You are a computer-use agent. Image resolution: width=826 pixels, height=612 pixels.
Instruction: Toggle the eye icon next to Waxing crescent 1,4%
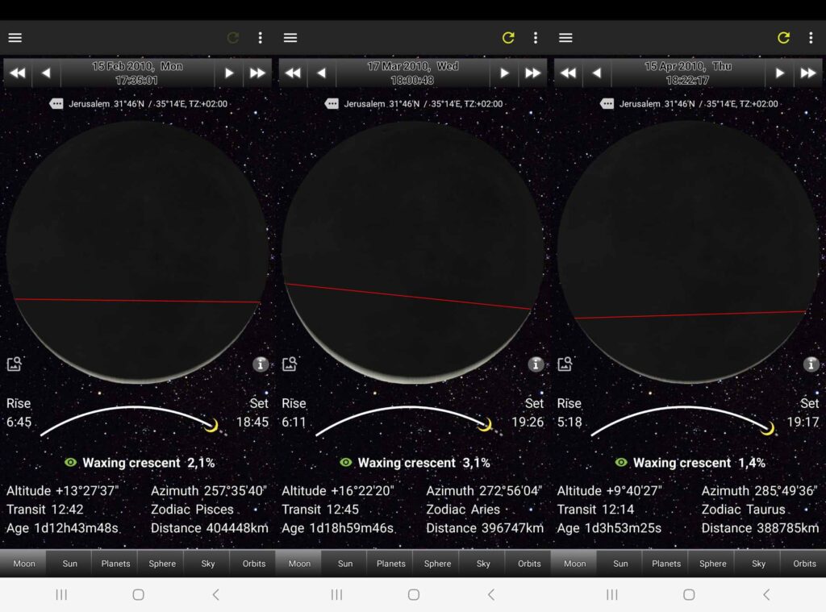point(621,463)
